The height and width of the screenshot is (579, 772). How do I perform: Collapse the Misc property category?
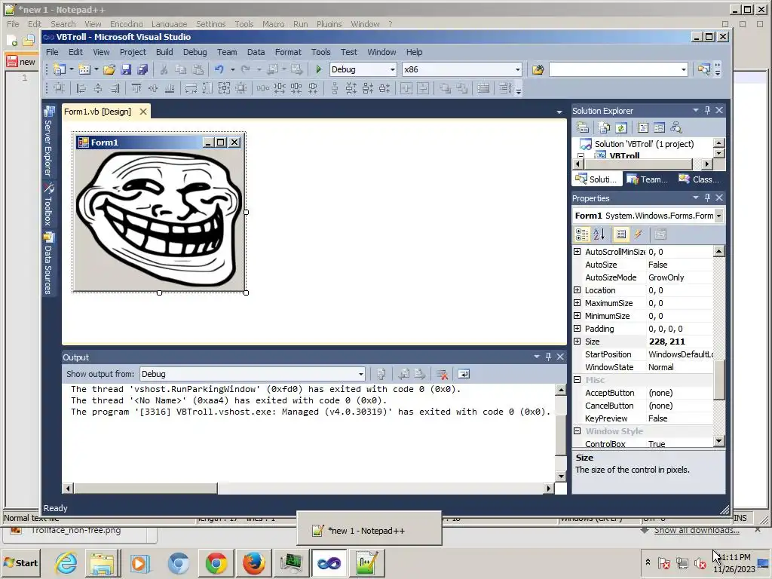(577, 380)
